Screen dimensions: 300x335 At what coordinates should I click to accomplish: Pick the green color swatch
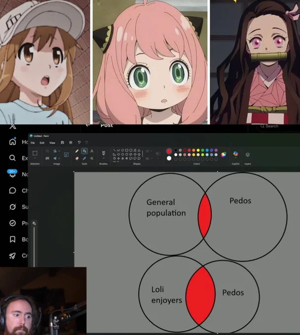pos(203,150)
